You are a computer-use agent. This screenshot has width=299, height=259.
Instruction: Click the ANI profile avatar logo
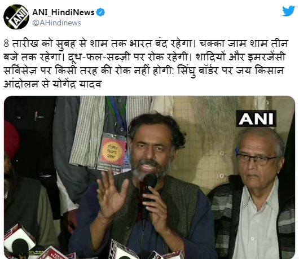click(16, 17)
